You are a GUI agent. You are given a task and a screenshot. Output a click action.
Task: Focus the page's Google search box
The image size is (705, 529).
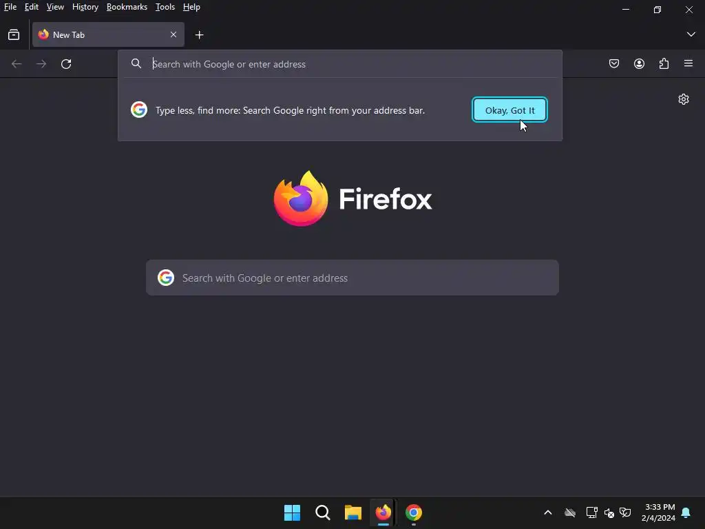click(x=352, y=278)
